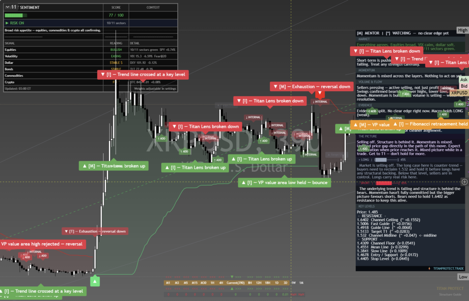Click '[T] Exhaustion reversal down' signal label
The height and width of the screenshot is (301, 469).
(95, 231)
